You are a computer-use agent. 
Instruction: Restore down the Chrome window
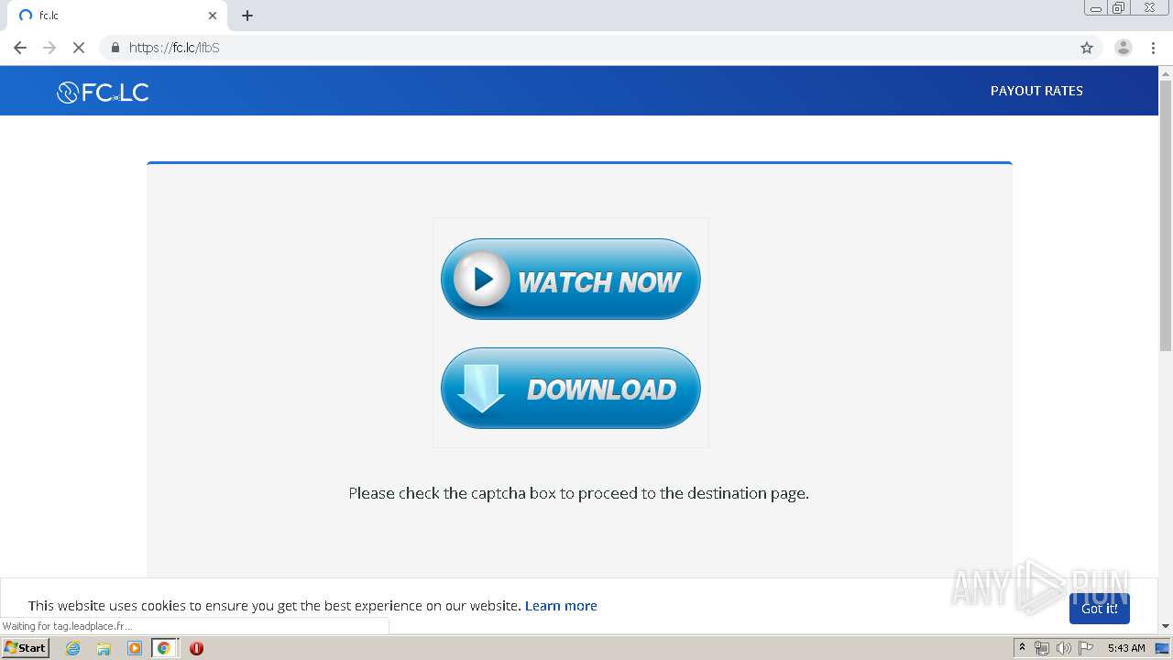click(1119, 8)
